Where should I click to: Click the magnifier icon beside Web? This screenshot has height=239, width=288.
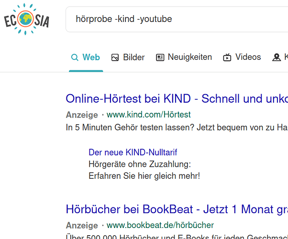point(75,57)
